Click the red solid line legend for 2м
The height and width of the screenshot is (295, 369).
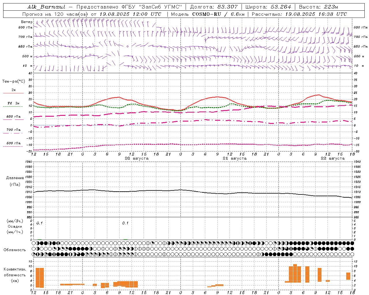13,93
